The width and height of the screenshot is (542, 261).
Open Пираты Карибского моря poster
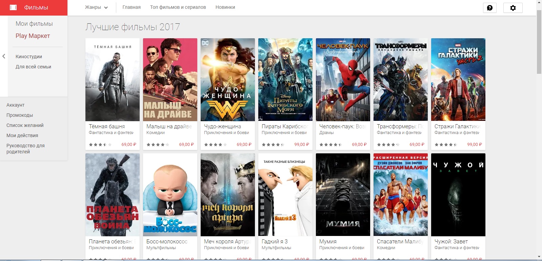pos(285,80)
